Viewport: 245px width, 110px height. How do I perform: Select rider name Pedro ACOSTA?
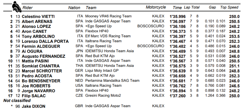point(37,76)
